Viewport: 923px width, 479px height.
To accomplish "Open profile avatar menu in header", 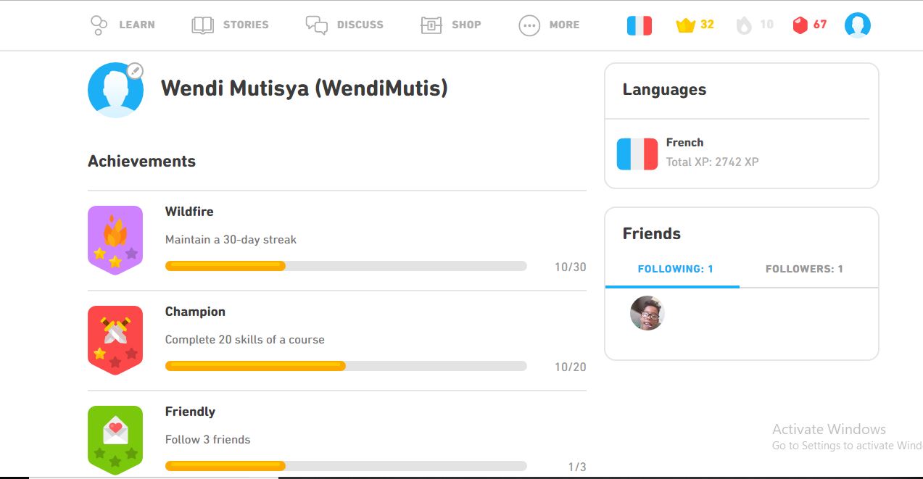I will click(858, 25).
